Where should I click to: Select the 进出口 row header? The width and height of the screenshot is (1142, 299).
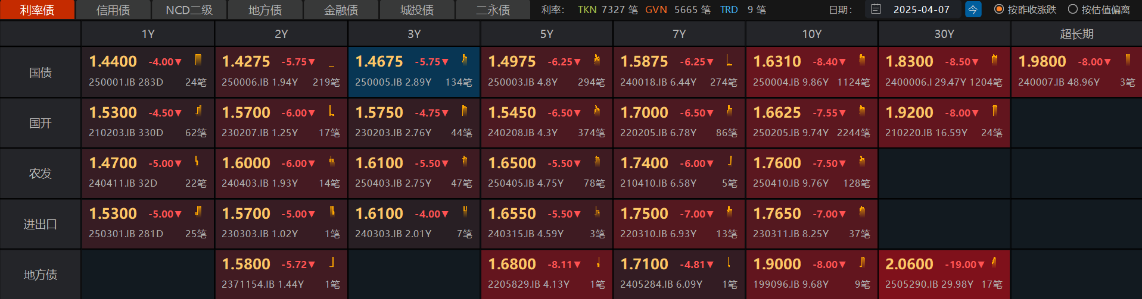click(41, 224)
